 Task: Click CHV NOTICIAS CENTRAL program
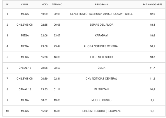pos(101,79)
